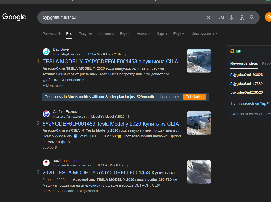The image size is (271, 202).
Task: Open the on-screen keyboard icon
Action: [x=221, y=17]
